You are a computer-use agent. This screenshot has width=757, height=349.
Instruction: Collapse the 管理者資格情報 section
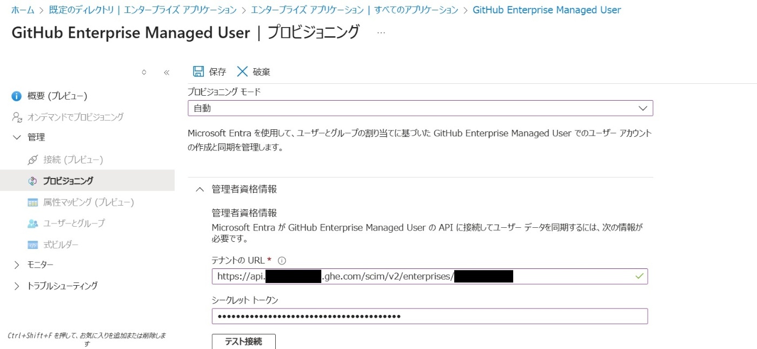pyautogui.click(x=200, y=189)
